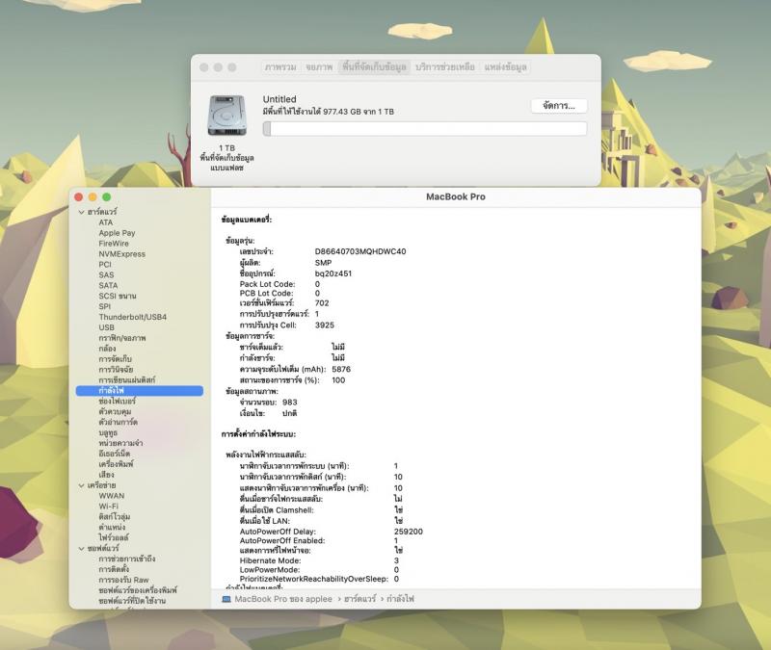The height and width of the screenshot is (650, 771).
Task: Select กล้อง in the sidebar
Action: click(107, 349)
